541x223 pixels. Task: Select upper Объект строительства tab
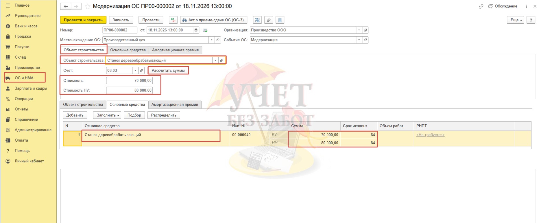(x=84, y=50)
